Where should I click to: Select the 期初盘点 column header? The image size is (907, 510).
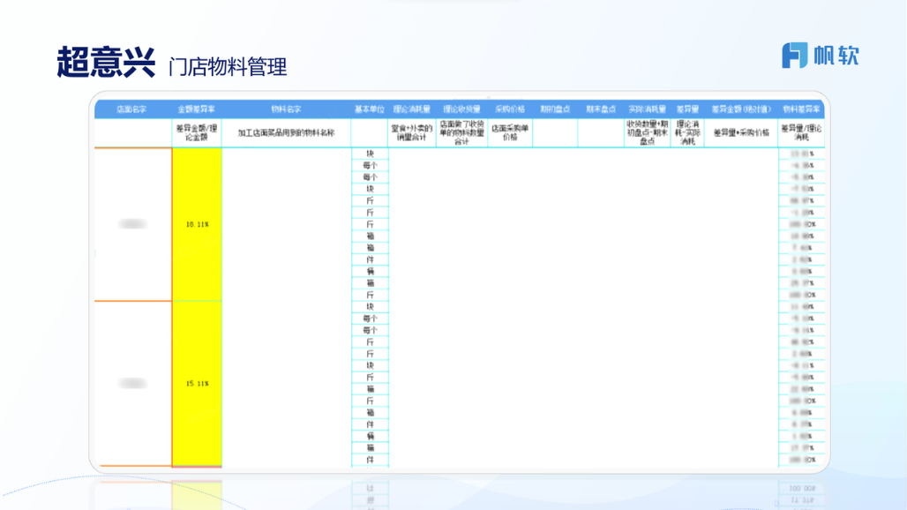coord(555,109)
